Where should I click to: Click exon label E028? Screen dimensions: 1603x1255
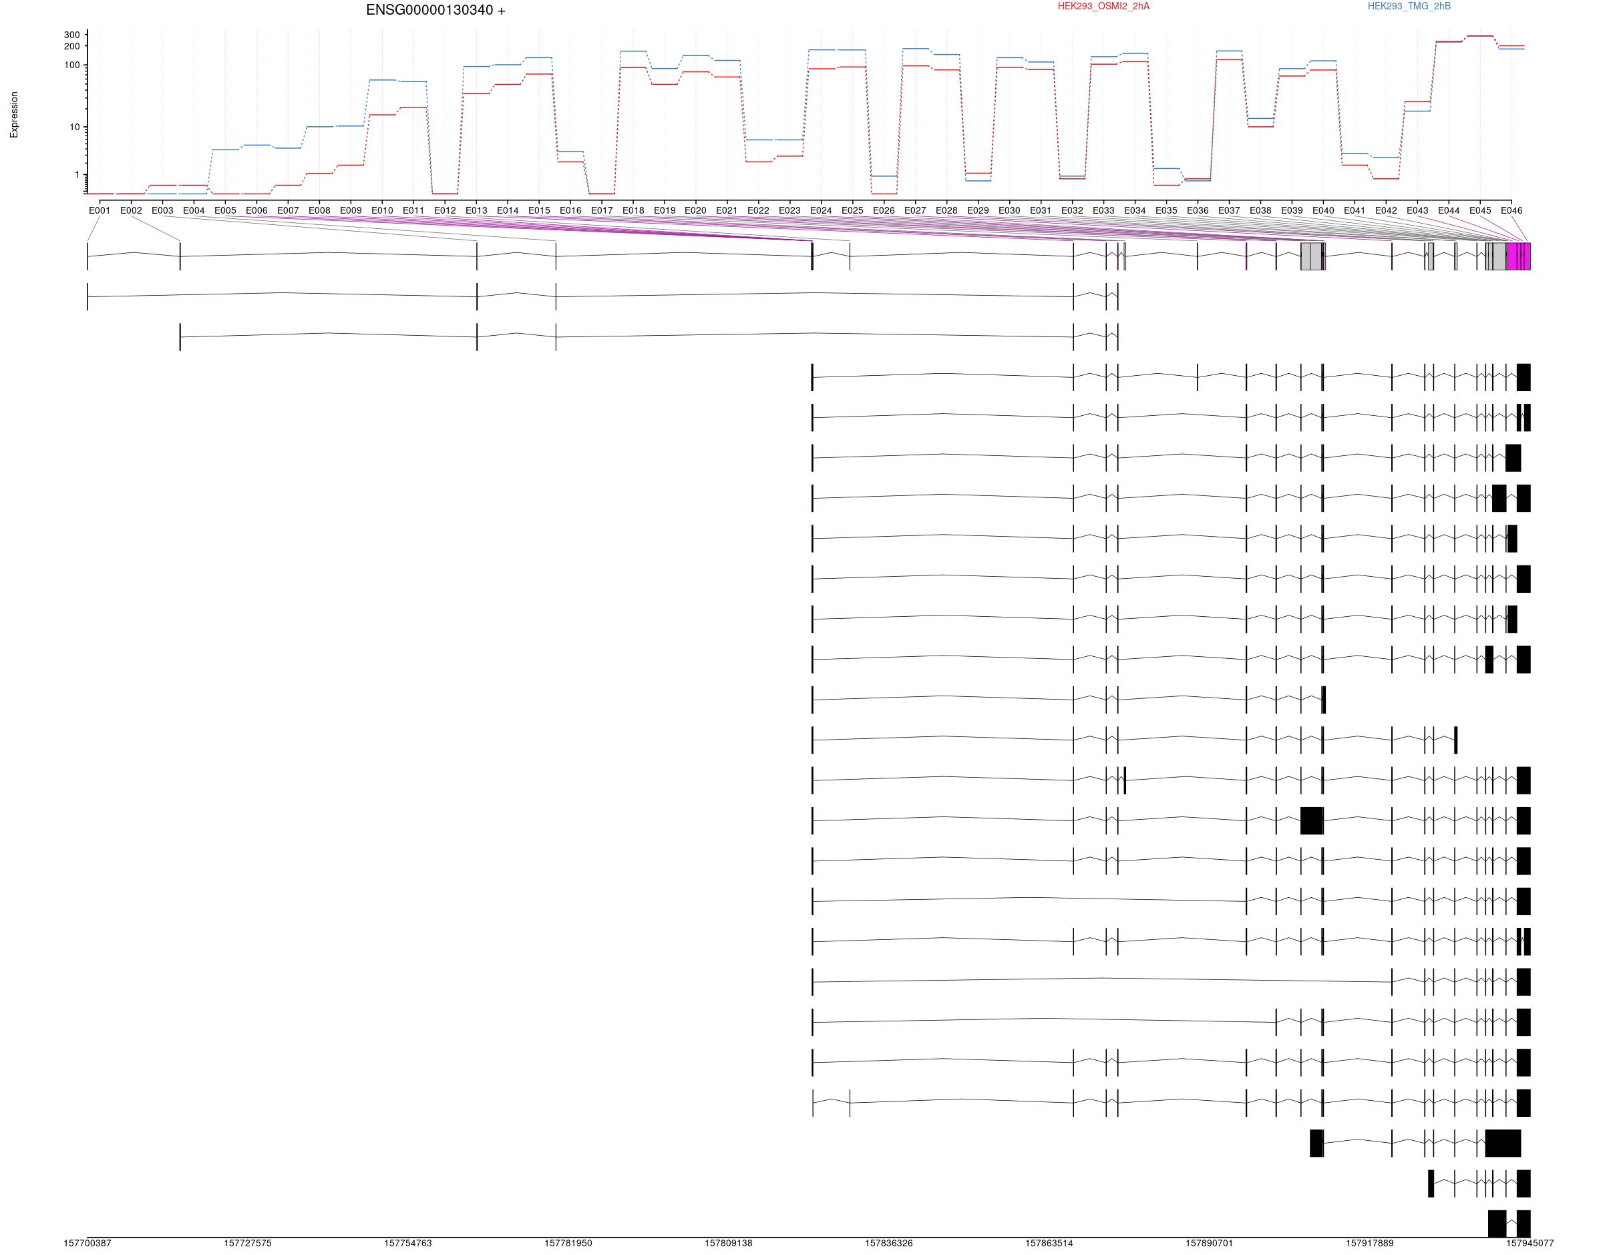947,211
